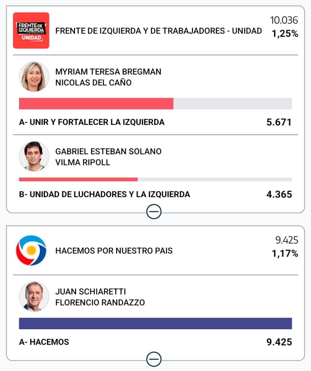The width and height of the screenshot is (311, 371).
Task: Open Myriam Bregman's candidate photo
Action: click(x=34, y=77)
